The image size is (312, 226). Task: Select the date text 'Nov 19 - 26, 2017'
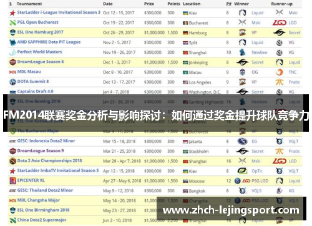(x=119, y=52)
